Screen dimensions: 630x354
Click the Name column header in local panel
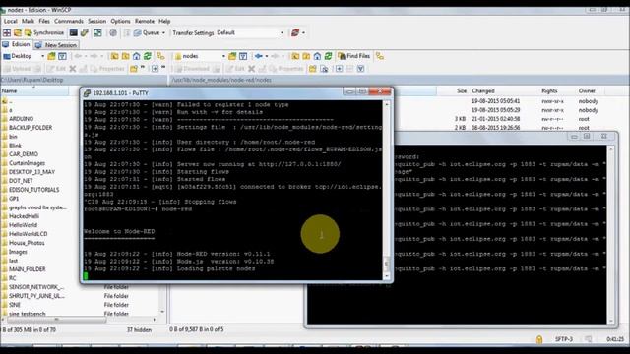click(x=34, y=91)
